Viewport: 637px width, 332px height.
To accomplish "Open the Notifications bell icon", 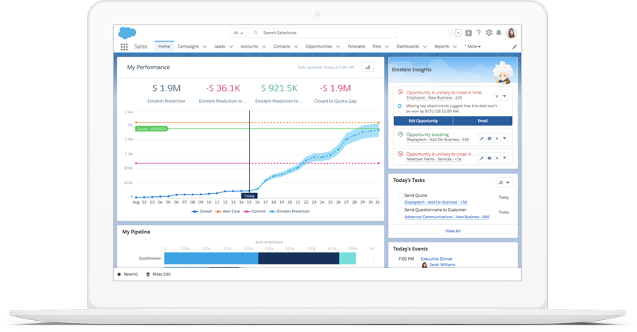I will pyautogui.click(x=499, y=33).
